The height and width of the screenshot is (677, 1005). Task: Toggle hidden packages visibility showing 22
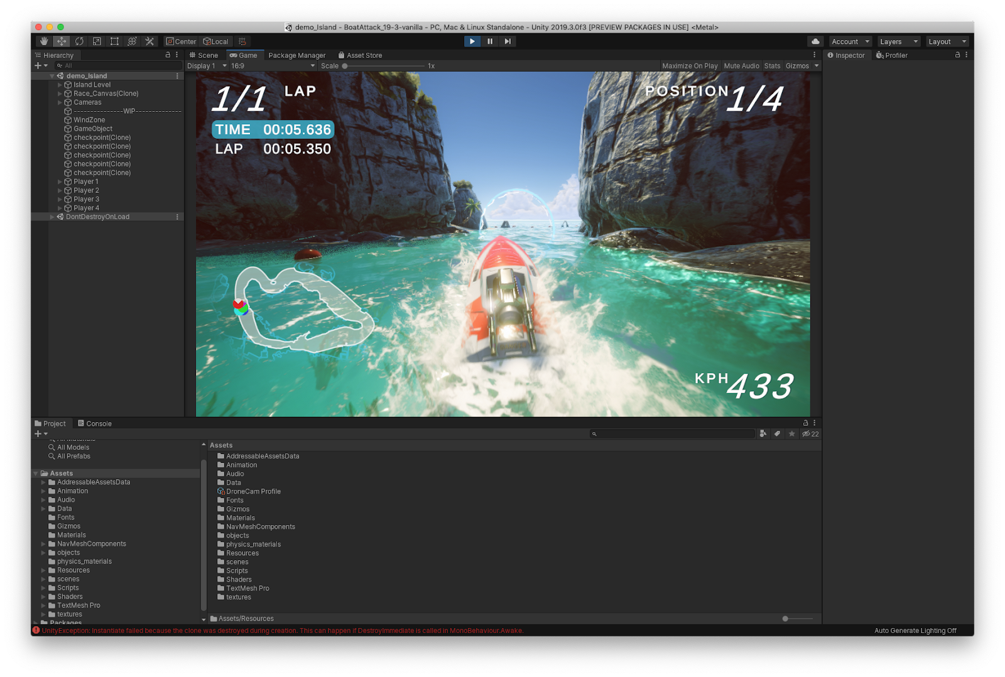810,434
